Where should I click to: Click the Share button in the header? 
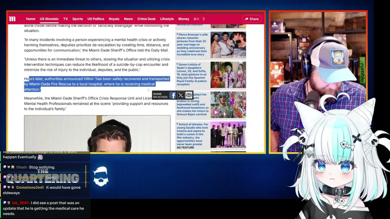[x=252, y=19]
